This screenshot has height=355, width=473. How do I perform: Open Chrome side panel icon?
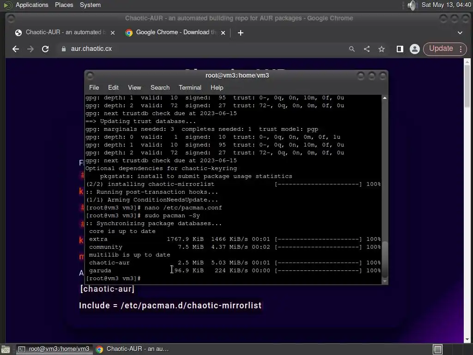400,49
